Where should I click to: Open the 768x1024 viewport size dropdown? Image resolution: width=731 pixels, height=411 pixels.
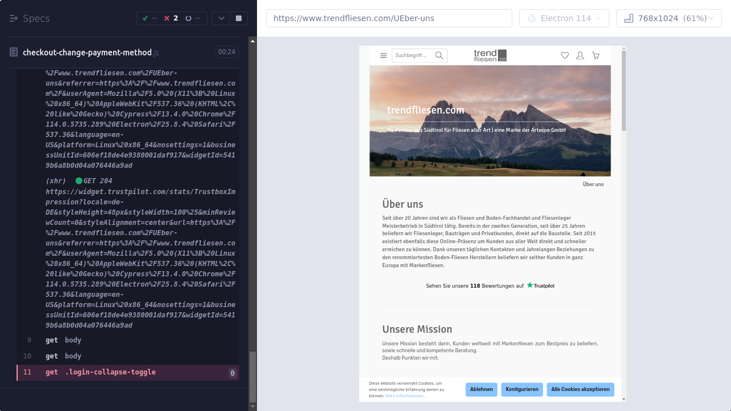coord(669,18)
